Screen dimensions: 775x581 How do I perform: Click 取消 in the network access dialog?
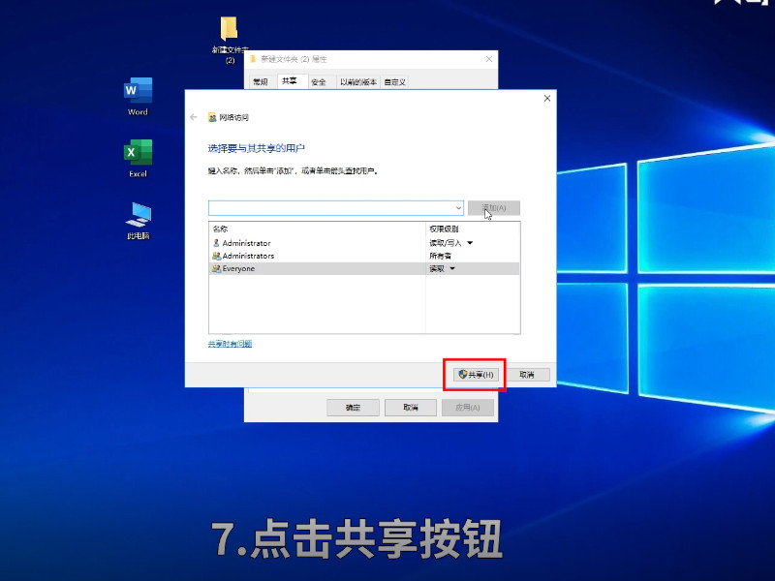527,375
